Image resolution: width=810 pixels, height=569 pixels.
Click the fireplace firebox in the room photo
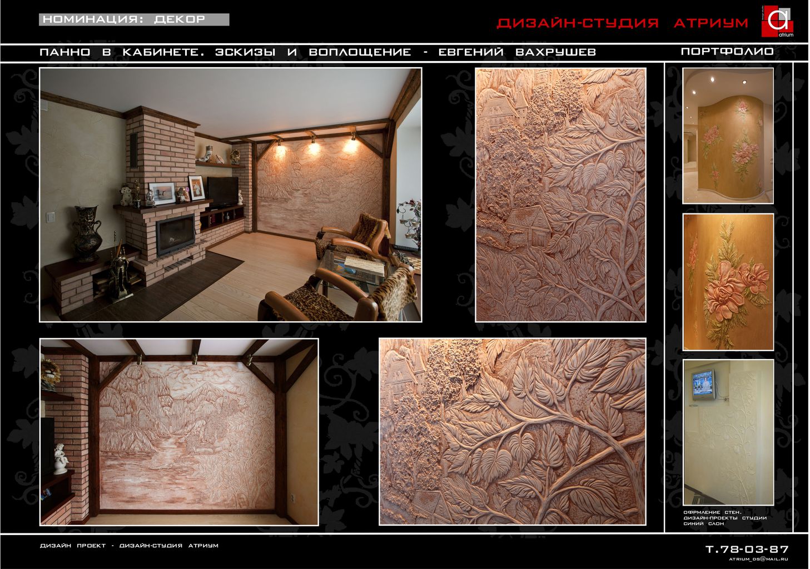[x=175, y=236]
